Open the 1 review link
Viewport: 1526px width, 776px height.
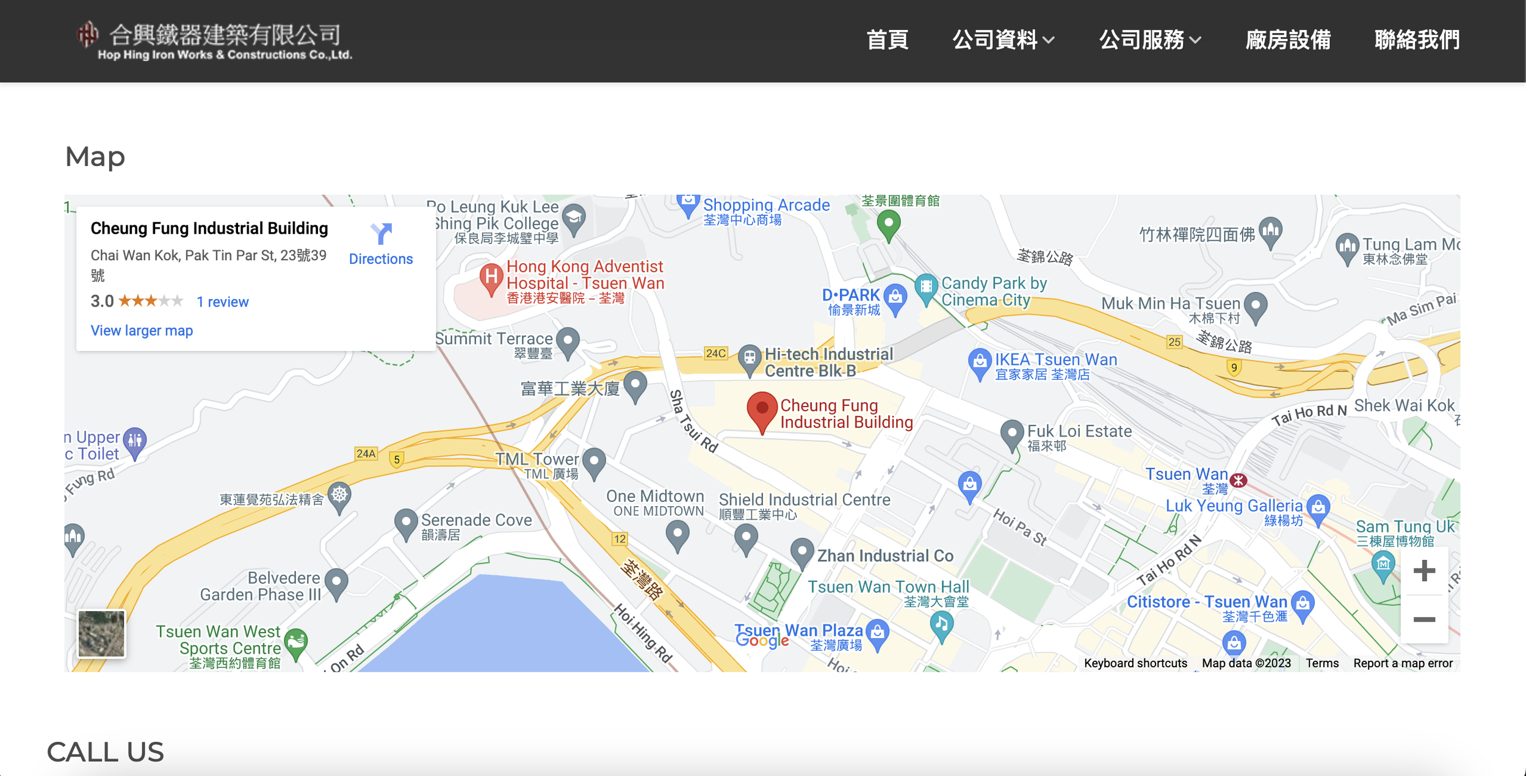(222, 302)
